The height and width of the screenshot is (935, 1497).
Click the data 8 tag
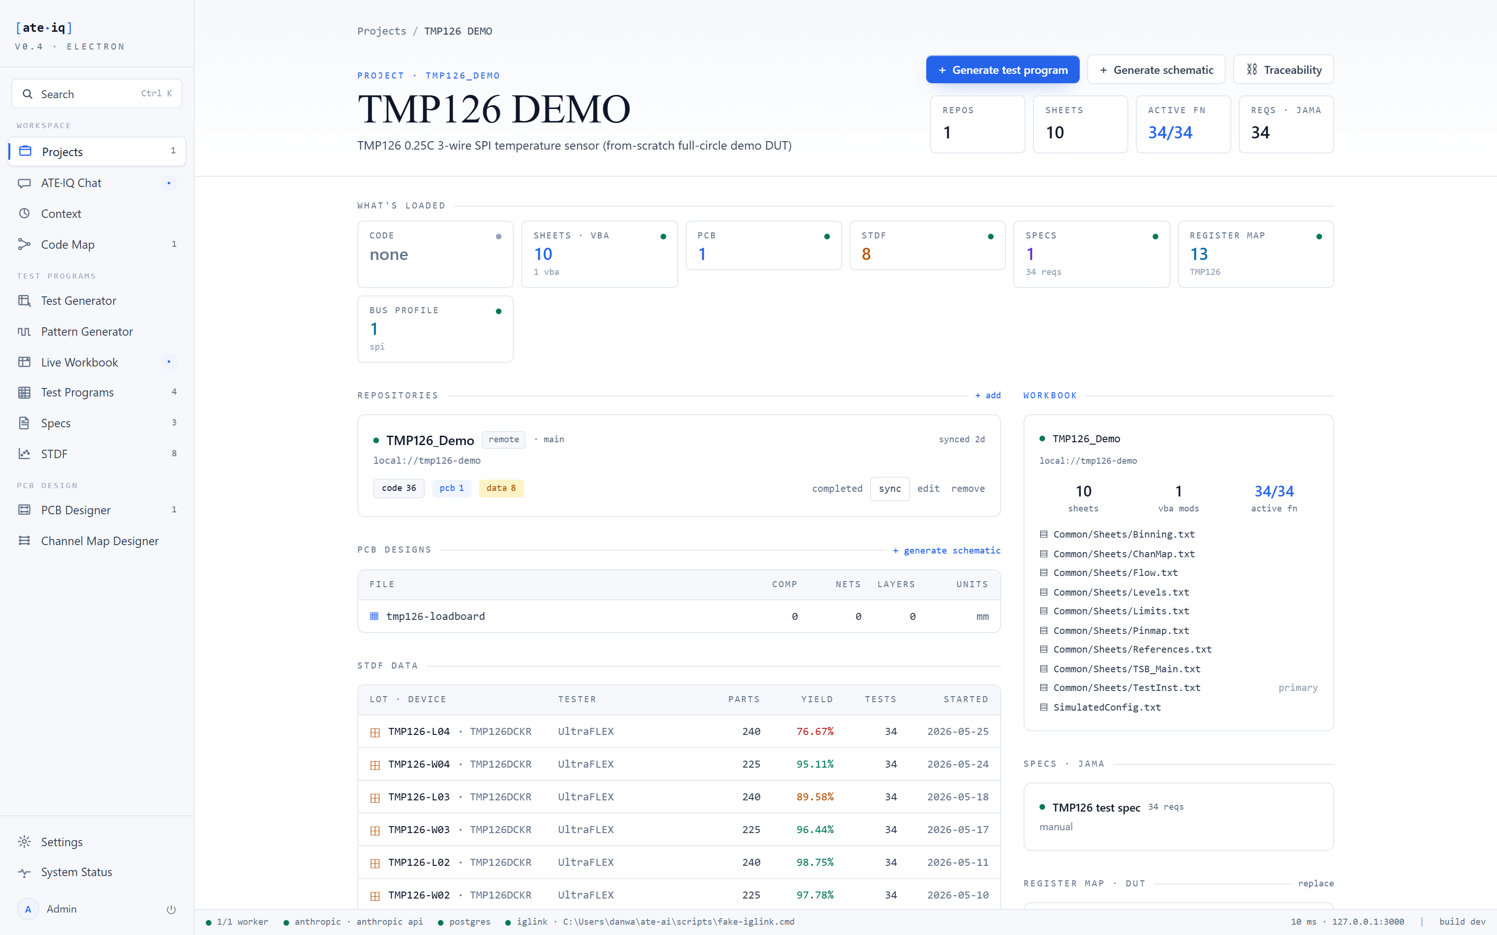pyautogui.click(x=501, y=488)
